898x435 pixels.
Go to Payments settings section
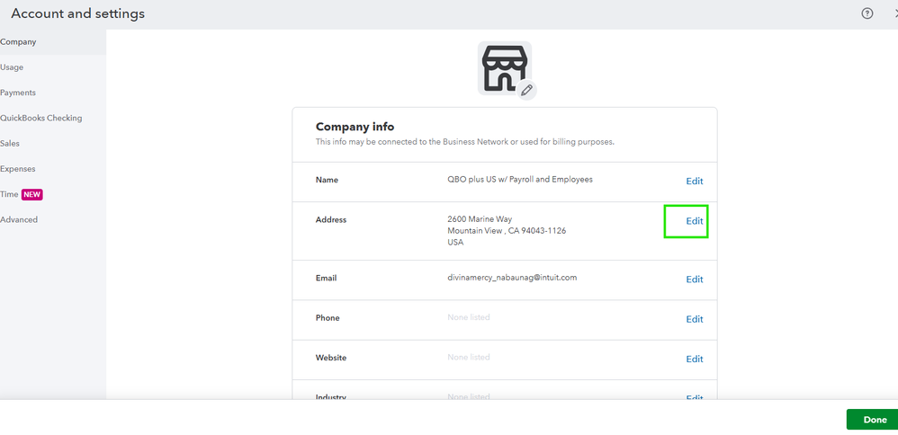click(x=18, y=93)
